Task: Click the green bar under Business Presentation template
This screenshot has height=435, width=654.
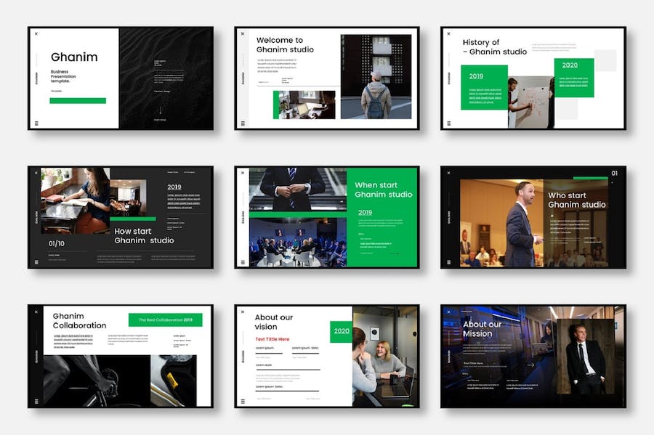Action: (x=78, y=101)
